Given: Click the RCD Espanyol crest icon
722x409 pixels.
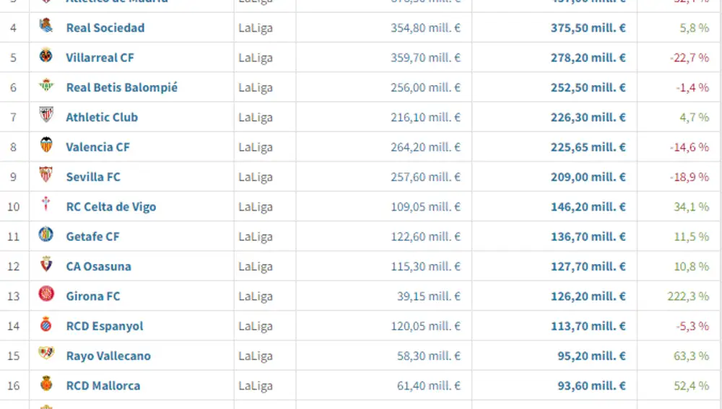Looking at the screenshot, I should 46,323.
